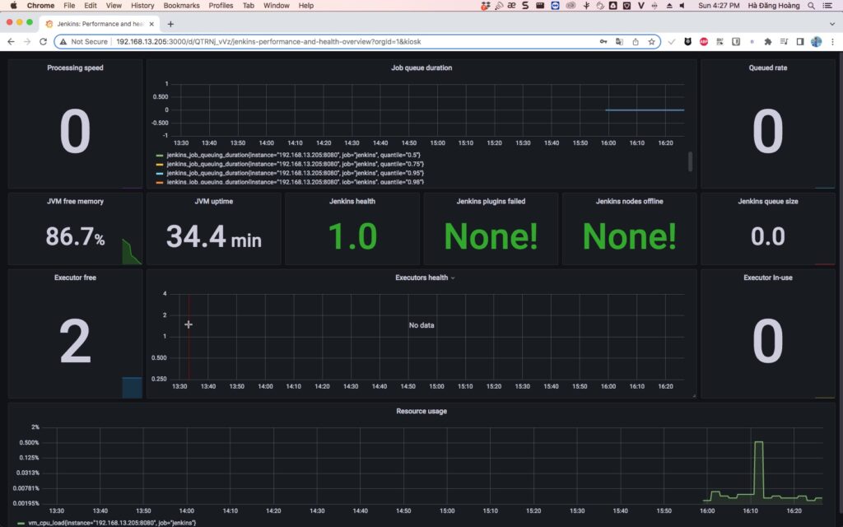
Task: Open the JVM uptime panel title
Action: [213, 201]
